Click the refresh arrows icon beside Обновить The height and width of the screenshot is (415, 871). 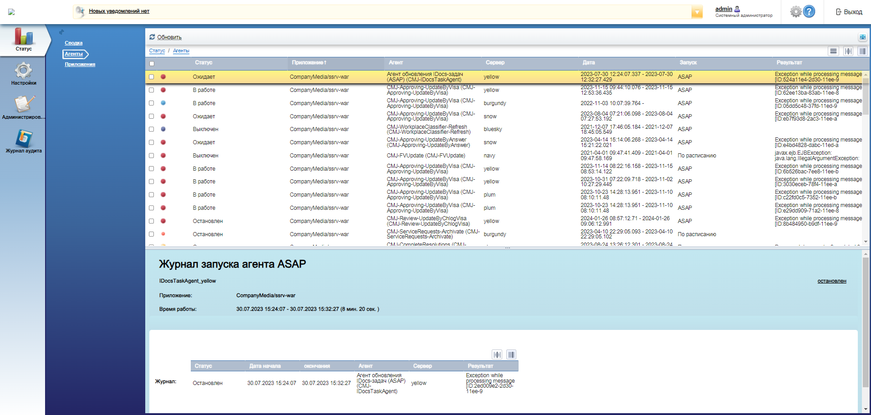[x=152, y=37]
